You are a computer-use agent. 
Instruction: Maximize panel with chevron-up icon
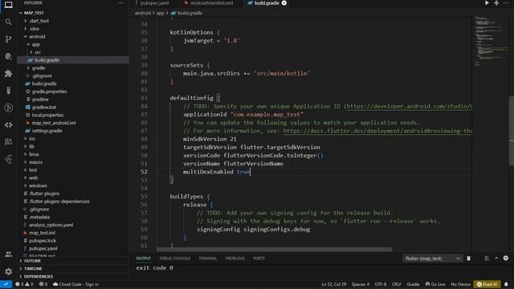click(496, 258)
